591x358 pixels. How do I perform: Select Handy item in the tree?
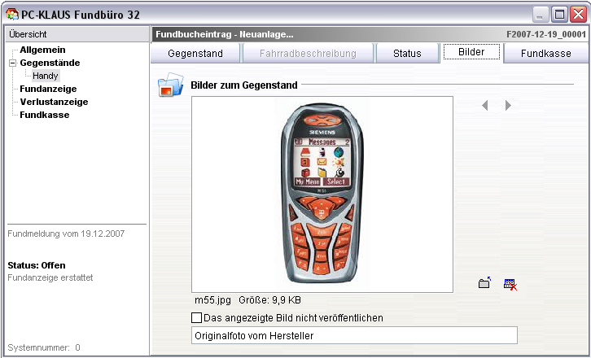coord(46,76)
